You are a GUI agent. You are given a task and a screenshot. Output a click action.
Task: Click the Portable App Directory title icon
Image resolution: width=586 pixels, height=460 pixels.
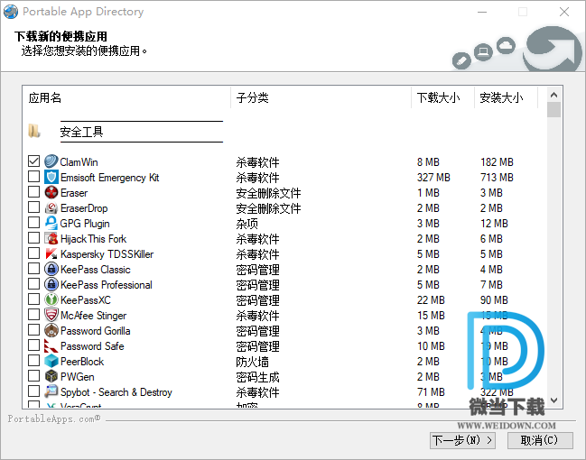(11, 12)
